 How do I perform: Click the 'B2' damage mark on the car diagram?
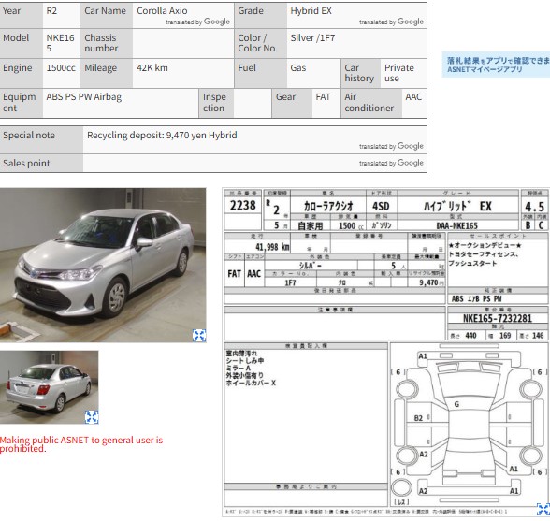[x=418, y=418]
